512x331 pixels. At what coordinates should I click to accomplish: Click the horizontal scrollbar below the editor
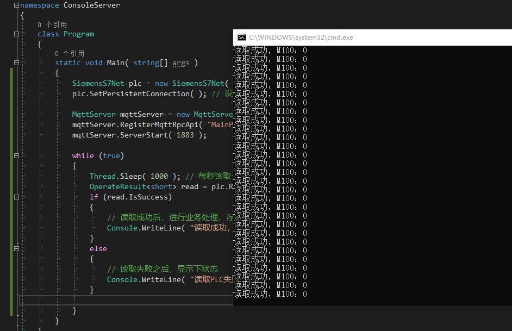pyautogui.click(x=125, y=299)
